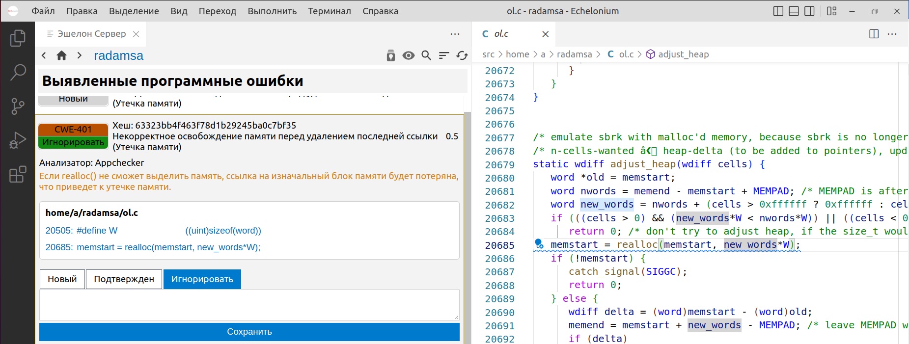Screen dimensions: 909x344
Task: Click the comment text area
Action: point(249,305)
